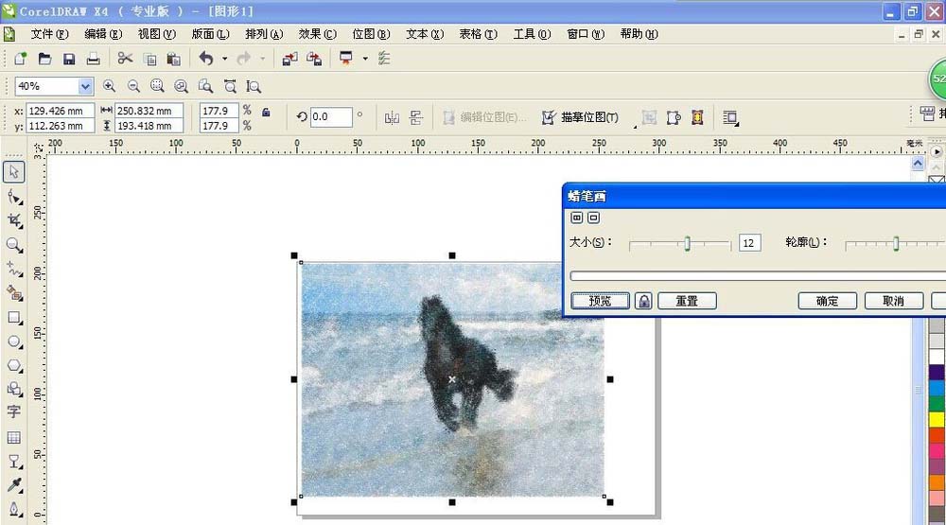Open the 文本(X) menu

pos(425,34)
